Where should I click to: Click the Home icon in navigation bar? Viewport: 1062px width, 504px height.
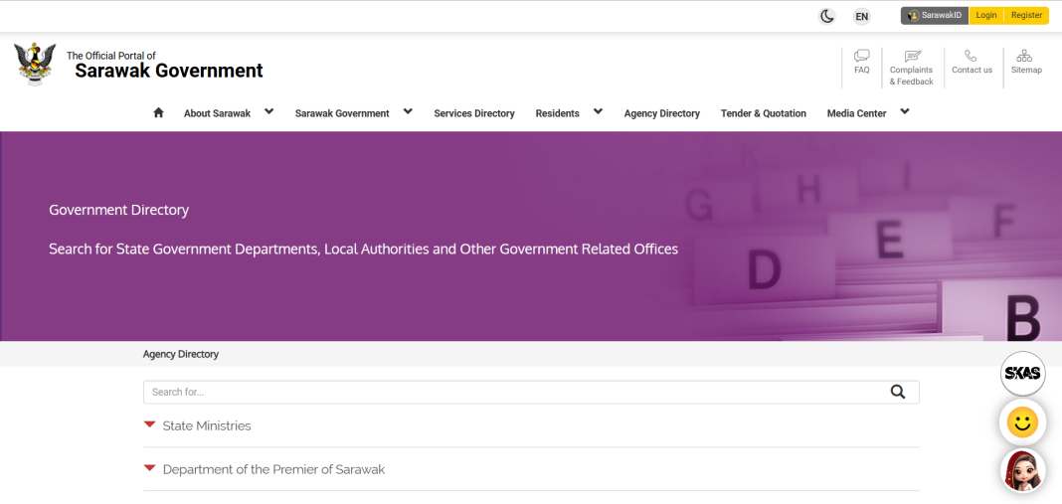point(158,112)
